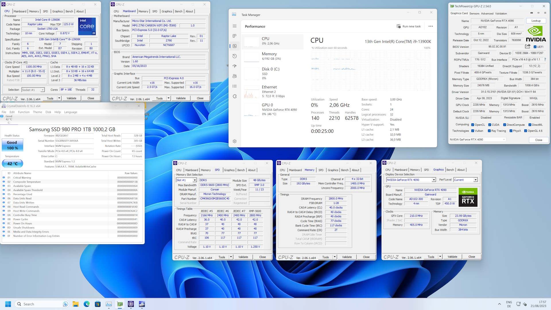Click Run new task in Task Manager
This screenshot has width=551, height=310.
409,26
